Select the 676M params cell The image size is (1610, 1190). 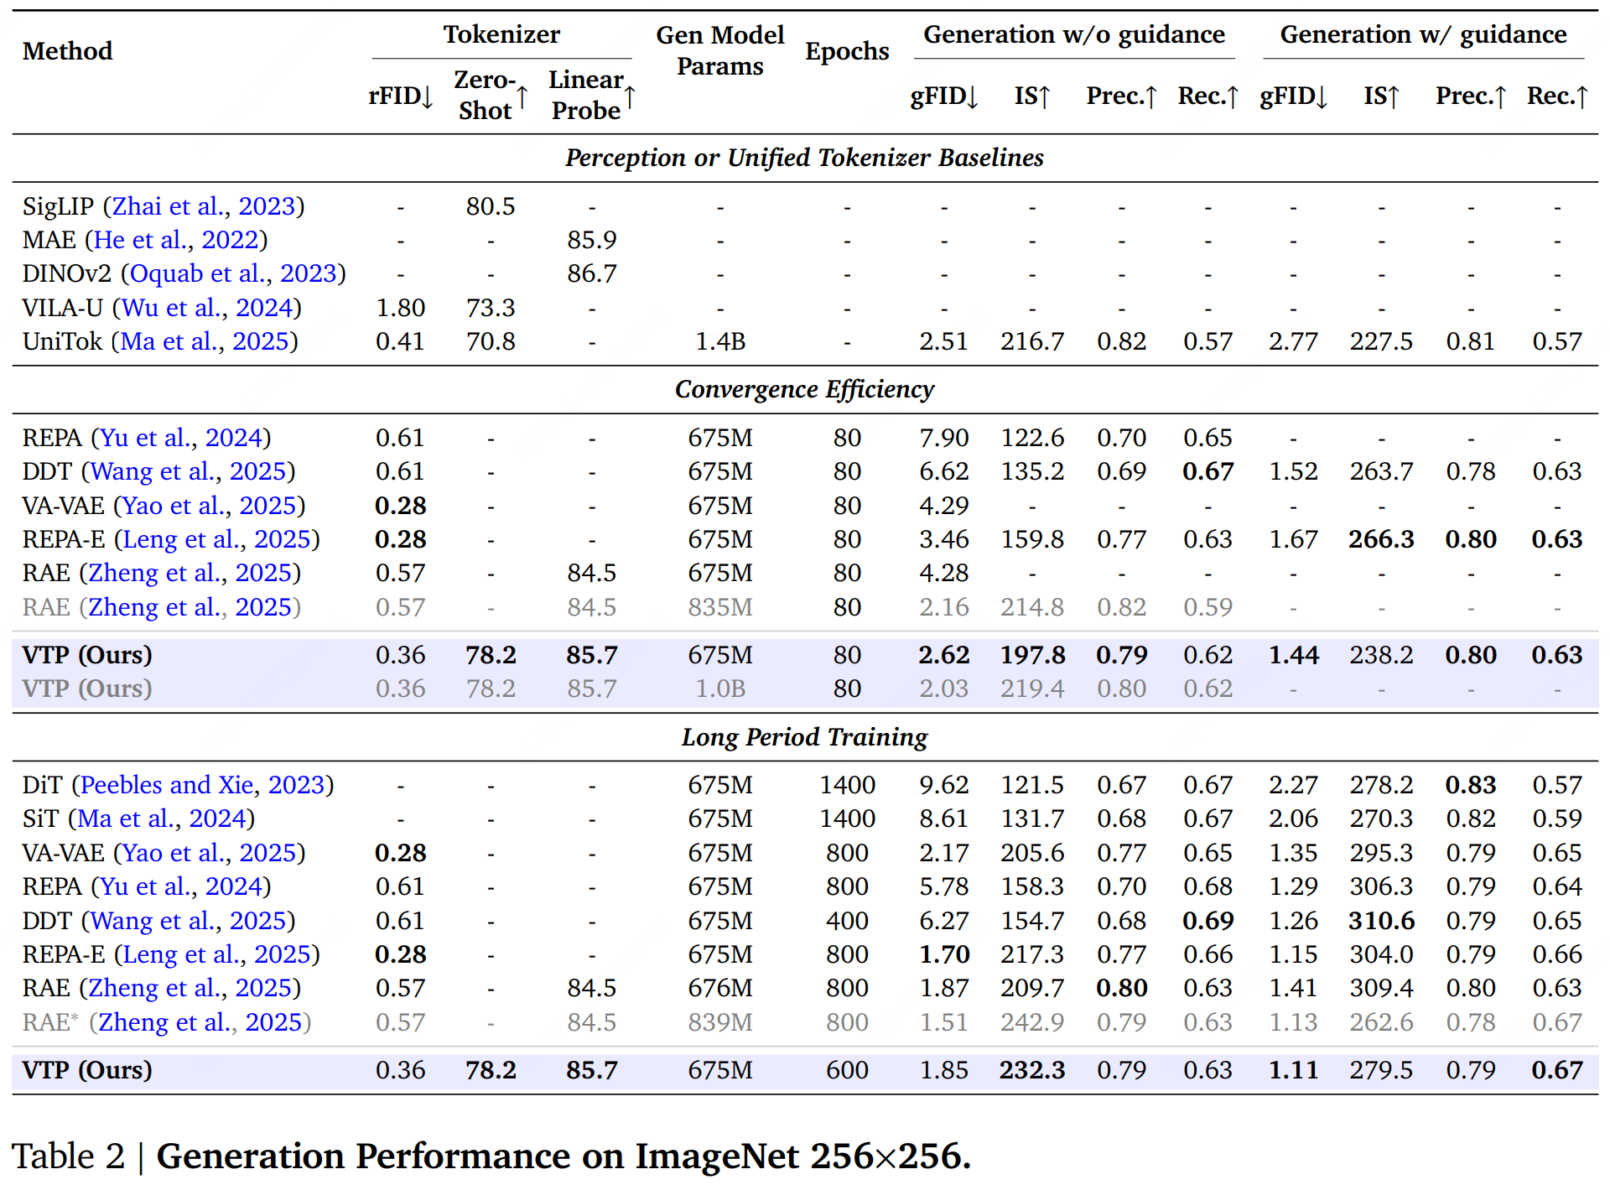[720, 988]
